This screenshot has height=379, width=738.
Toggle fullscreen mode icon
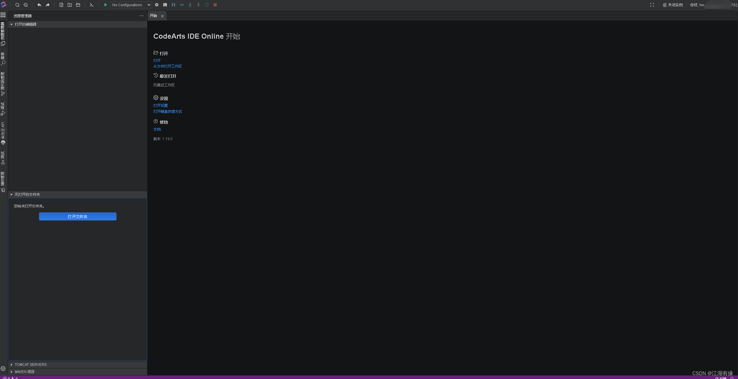652,5
